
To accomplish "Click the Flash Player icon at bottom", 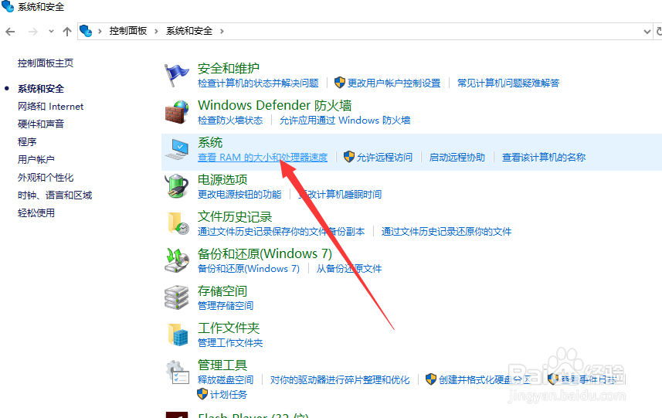I will 177,415.
